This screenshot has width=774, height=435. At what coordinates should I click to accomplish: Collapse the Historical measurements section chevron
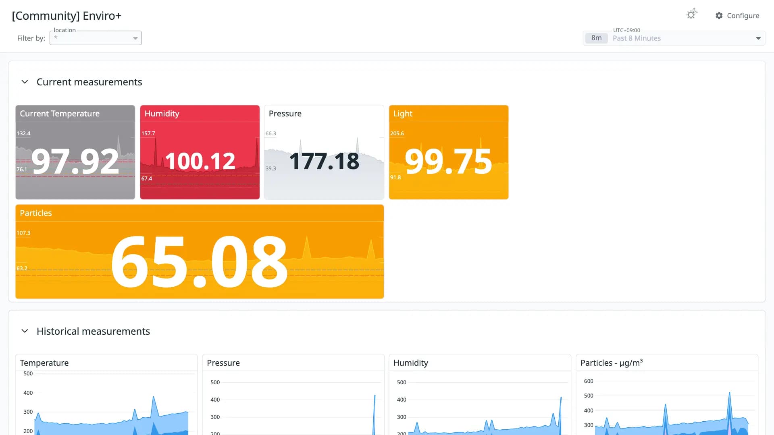25,331
